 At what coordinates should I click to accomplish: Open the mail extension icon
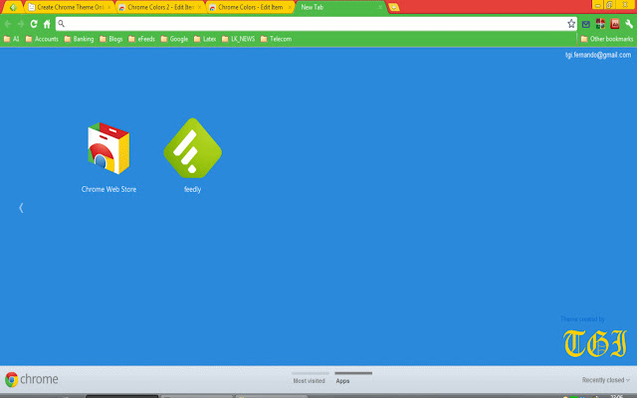[x=586, y=24]
